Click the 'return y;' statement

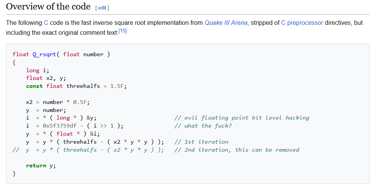pos(41,166)
